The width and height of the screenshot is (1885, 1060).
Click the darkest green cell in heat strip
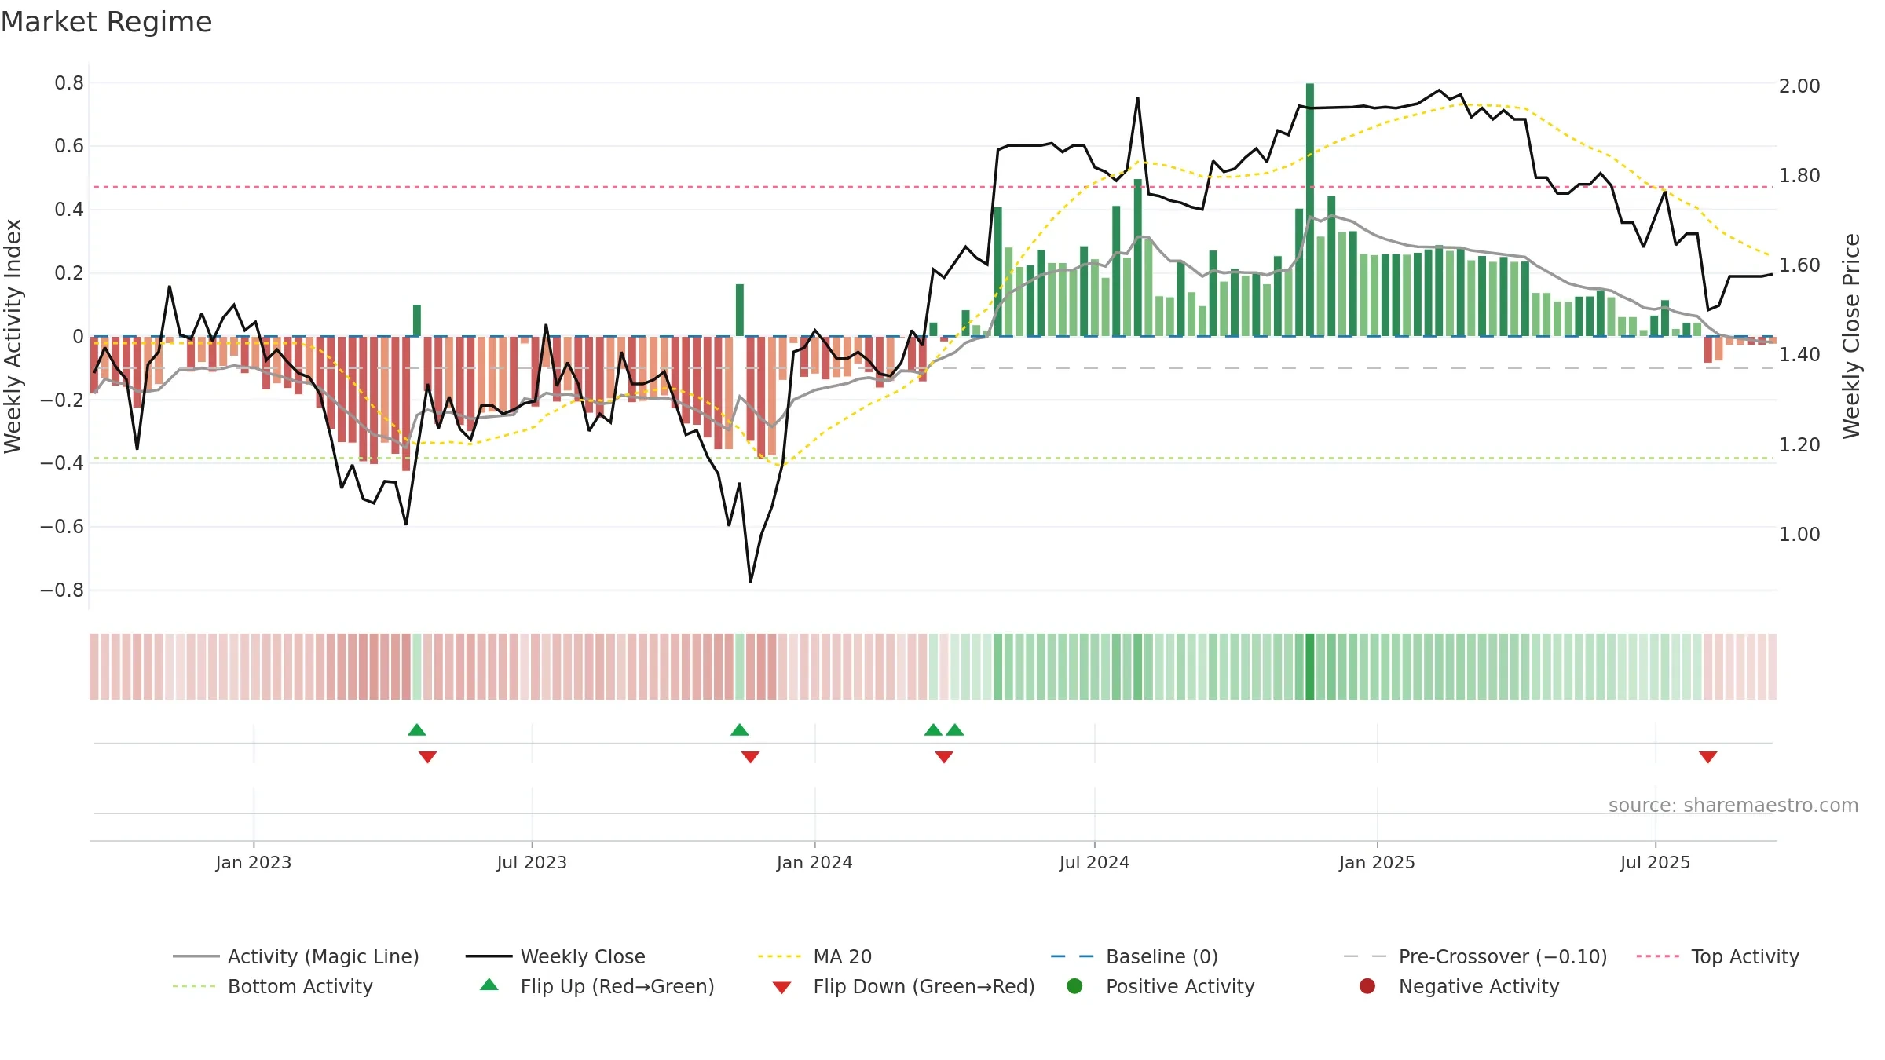[x=1310, y=667]
